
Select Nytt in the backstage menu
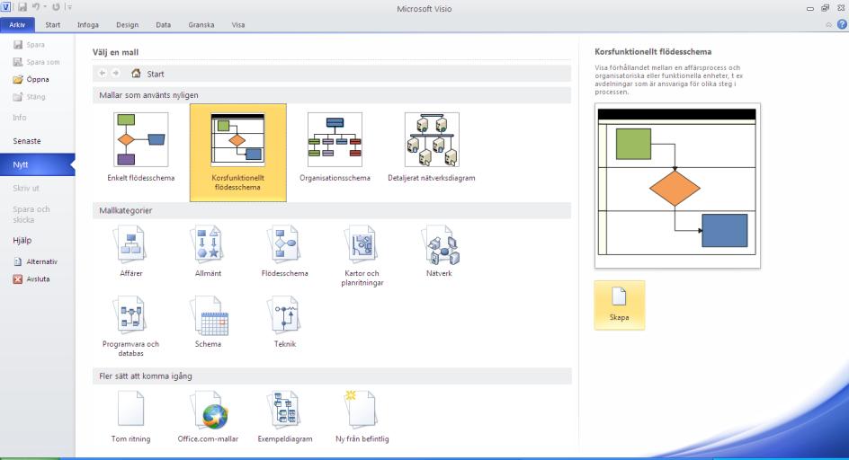tap(38, 164)
